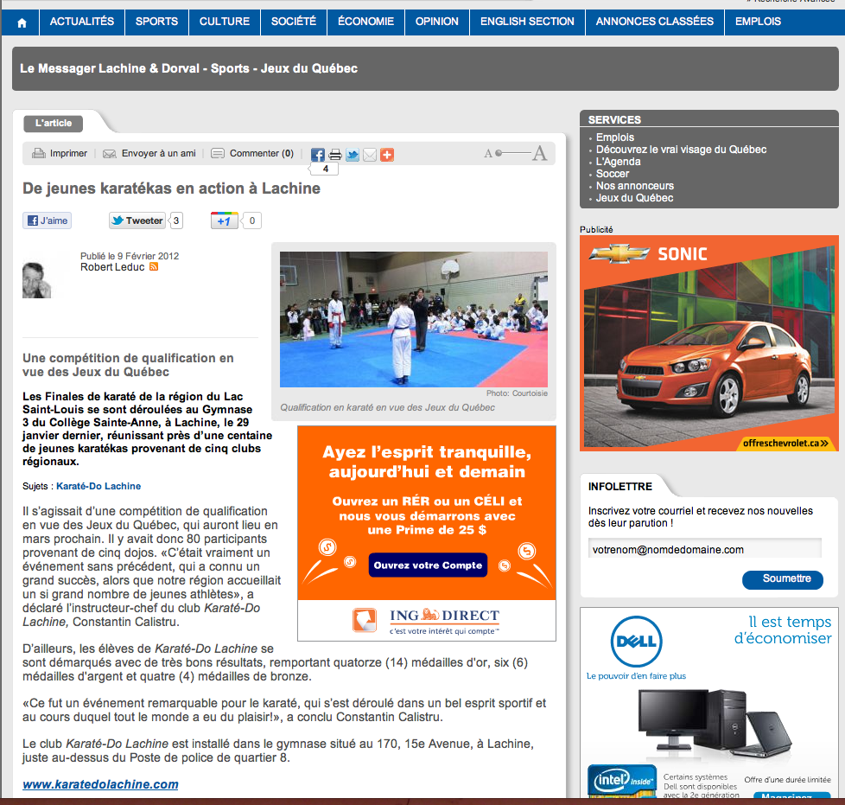Image resolution: width=845 pixels, height=805 pixels.
Task: Click the Commenter speech bubble icon
Action: pos(218,154)
